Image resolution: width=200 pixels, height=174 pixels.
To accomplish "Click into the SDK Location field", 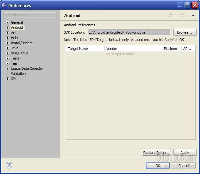I will tap(129, 32).
